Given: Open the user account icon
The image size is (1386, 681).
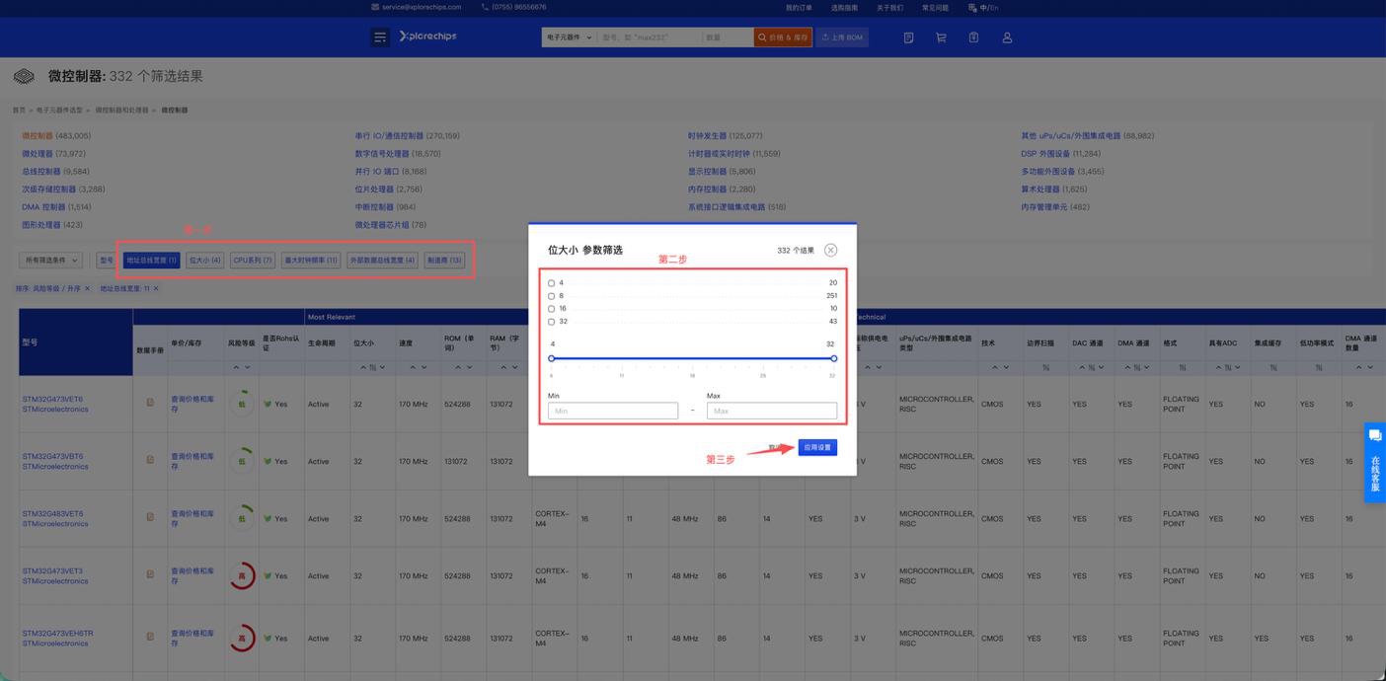Looking at the screenshot, I should pos(1007,38).
